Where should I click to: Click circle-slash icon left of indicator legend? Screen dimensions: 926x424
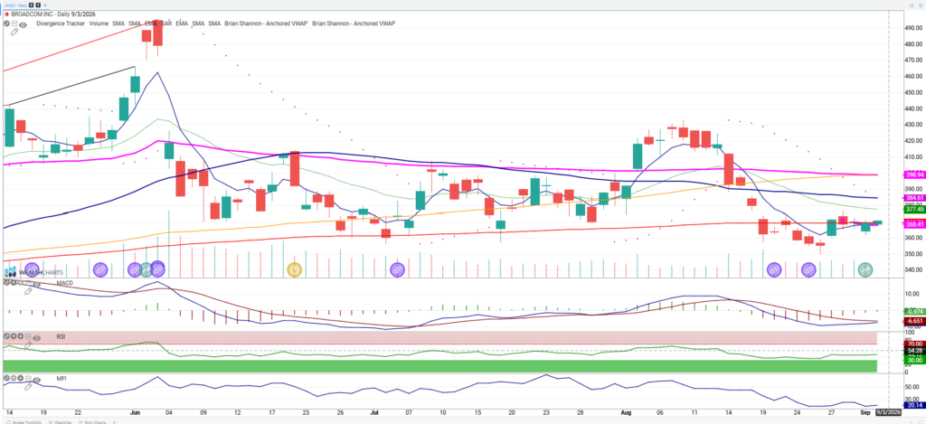pyautogui.click(x=6, y=24)
